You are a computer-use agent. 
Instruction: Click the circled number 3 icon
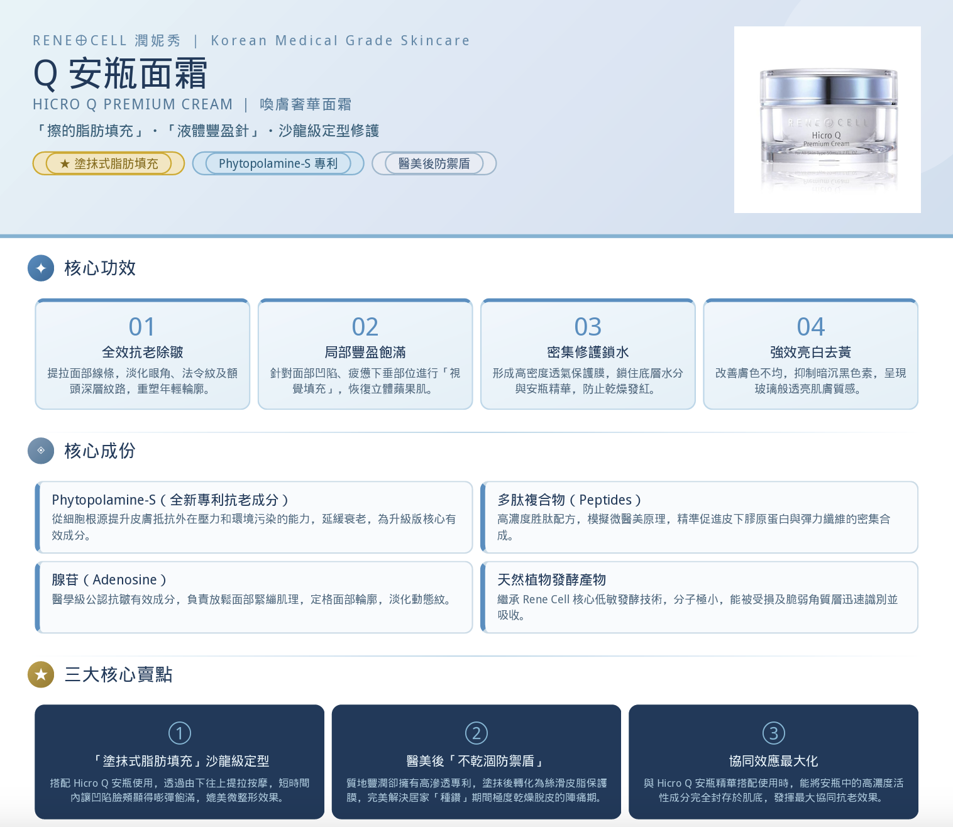774,733
